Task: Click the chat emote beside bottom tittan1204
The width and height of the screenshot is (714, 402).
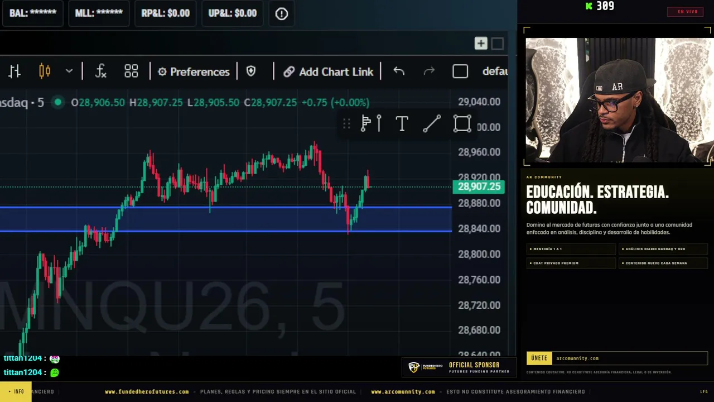Action: (55, 372)
